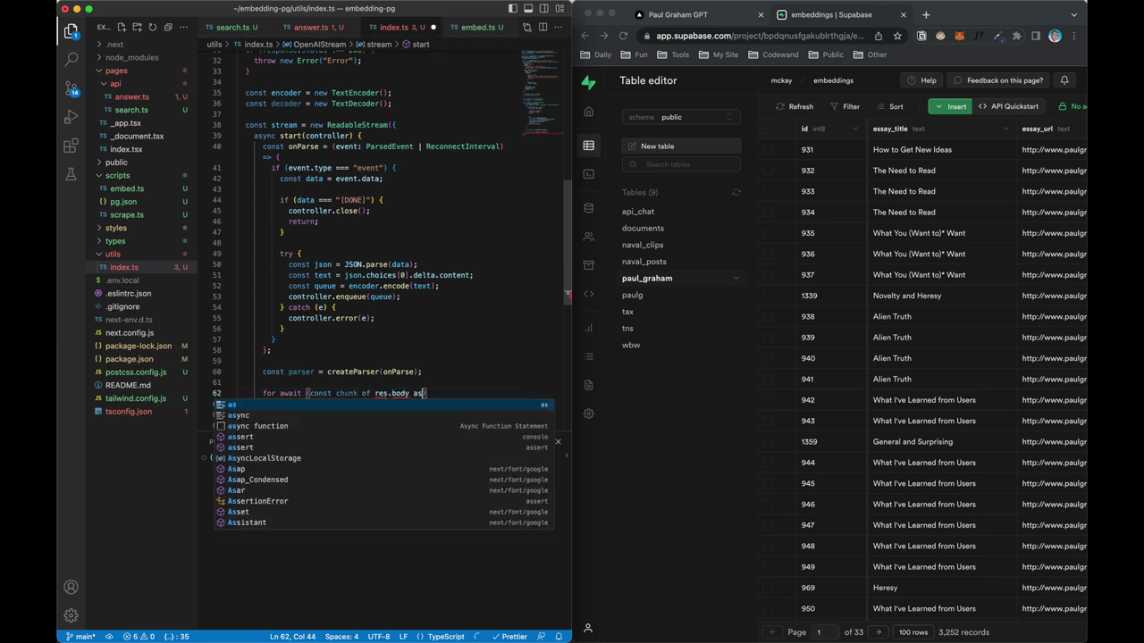
Task: Open Source Control view with 14 badge
Action: pyautogui.click(x=71, y=88)
